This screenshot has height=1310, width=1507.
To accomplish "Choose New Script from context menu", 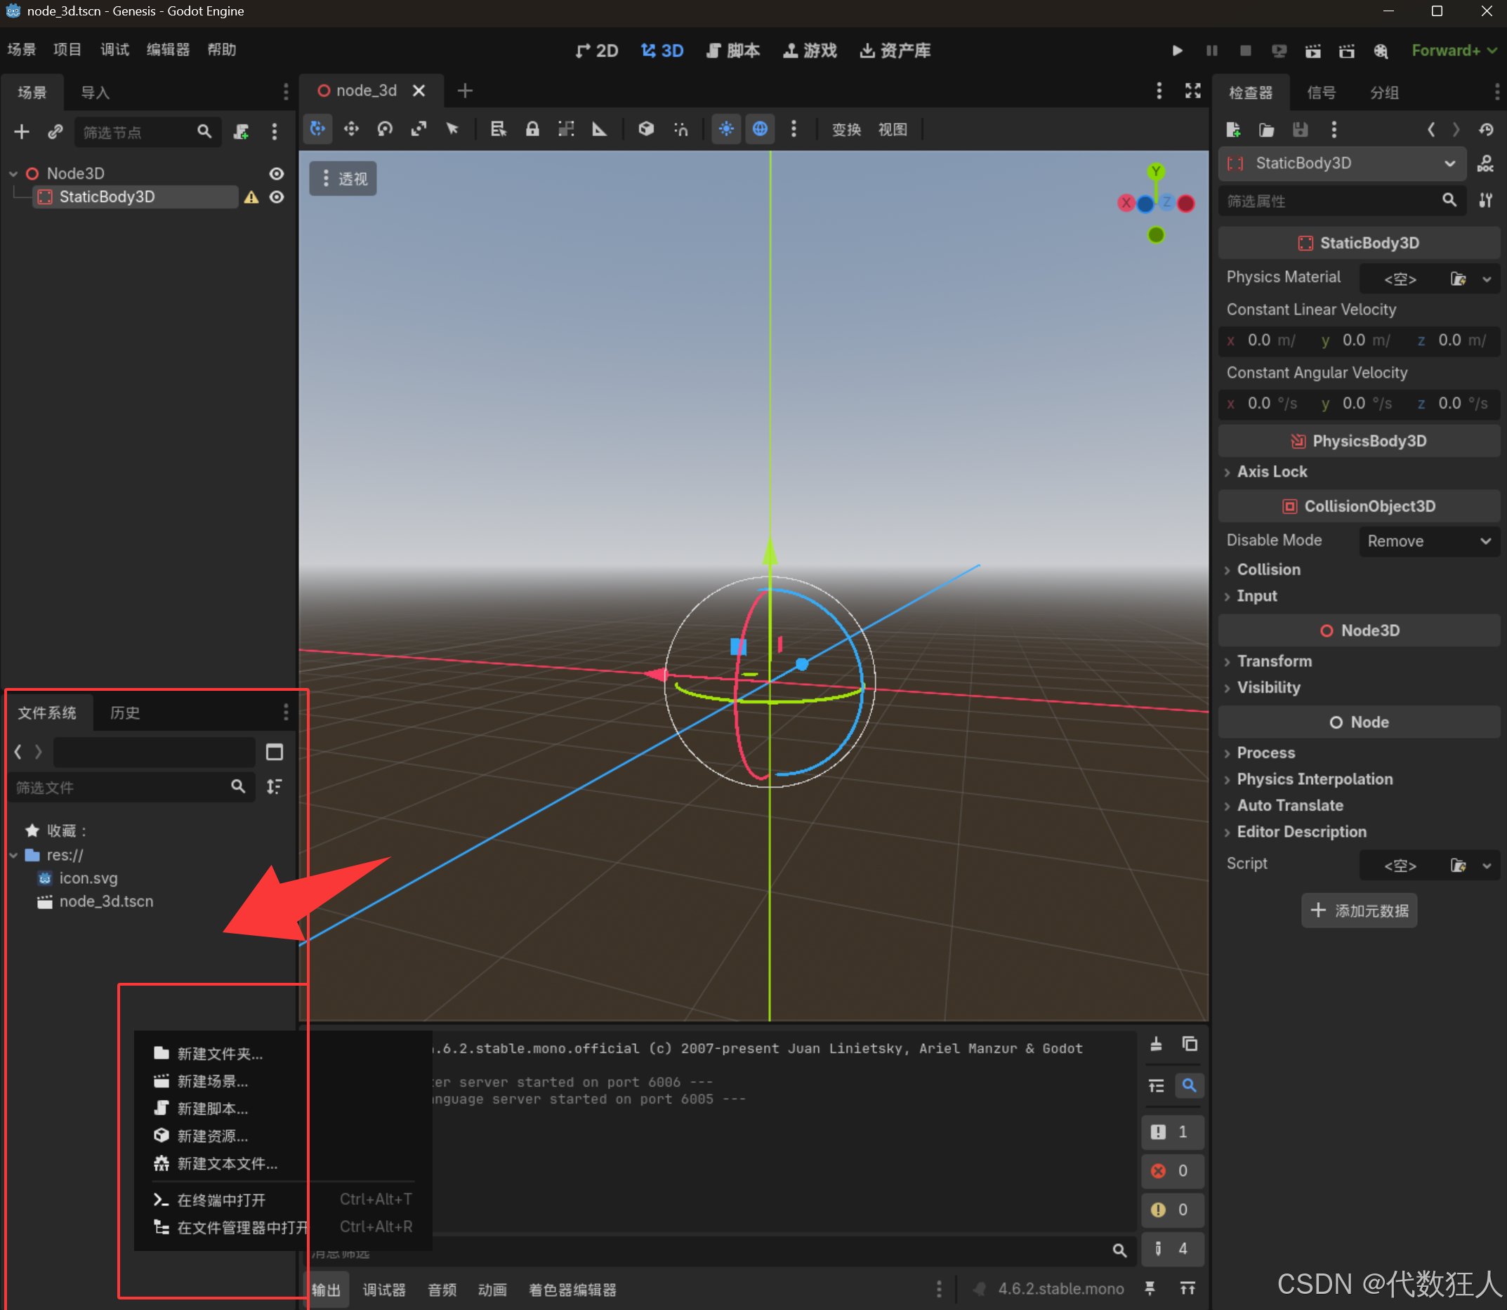I will coord(212,1109).
